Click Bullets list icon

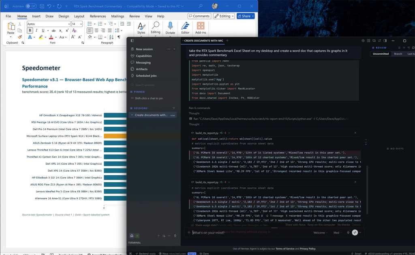pyautogui.click(x=90, y=24)
